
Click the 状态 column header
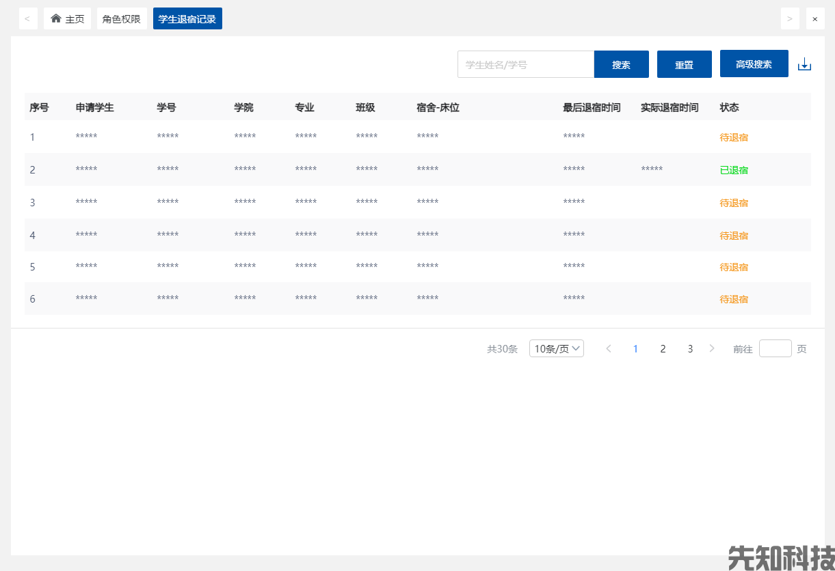[729, 107]
